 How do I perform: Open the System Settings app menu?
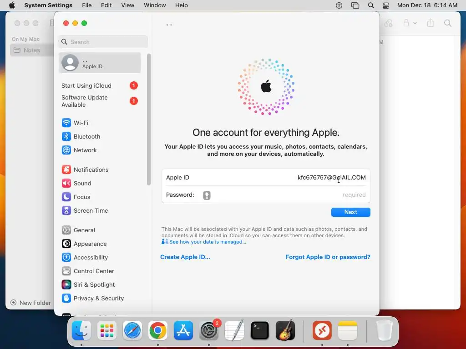pos(48,5)
